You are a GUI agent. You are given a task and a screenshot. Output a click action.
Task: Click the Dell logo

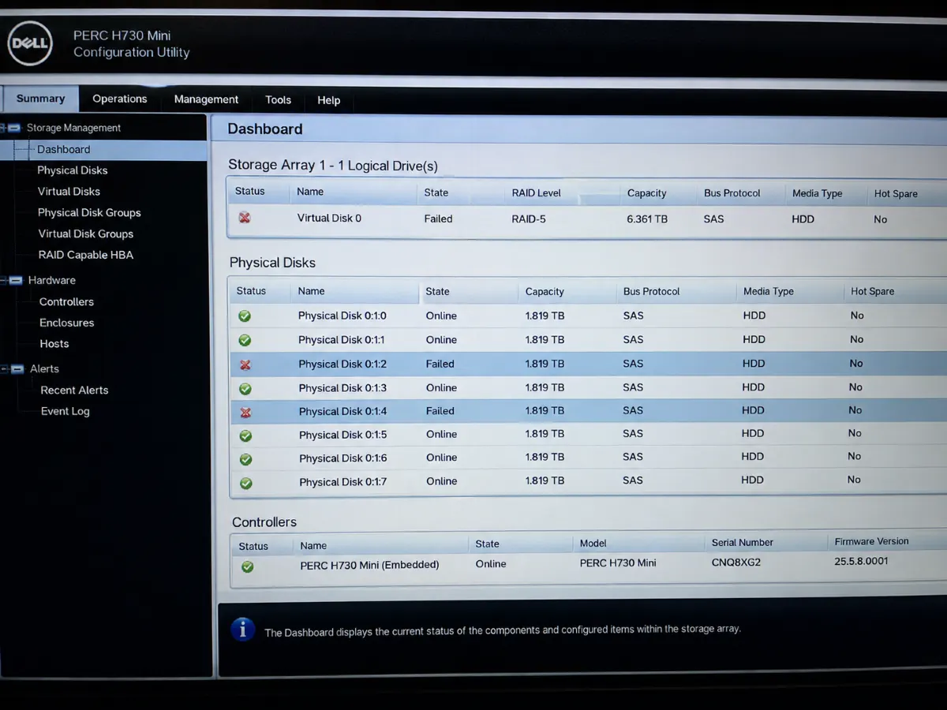pyautogui.click(x=30, y=43)
